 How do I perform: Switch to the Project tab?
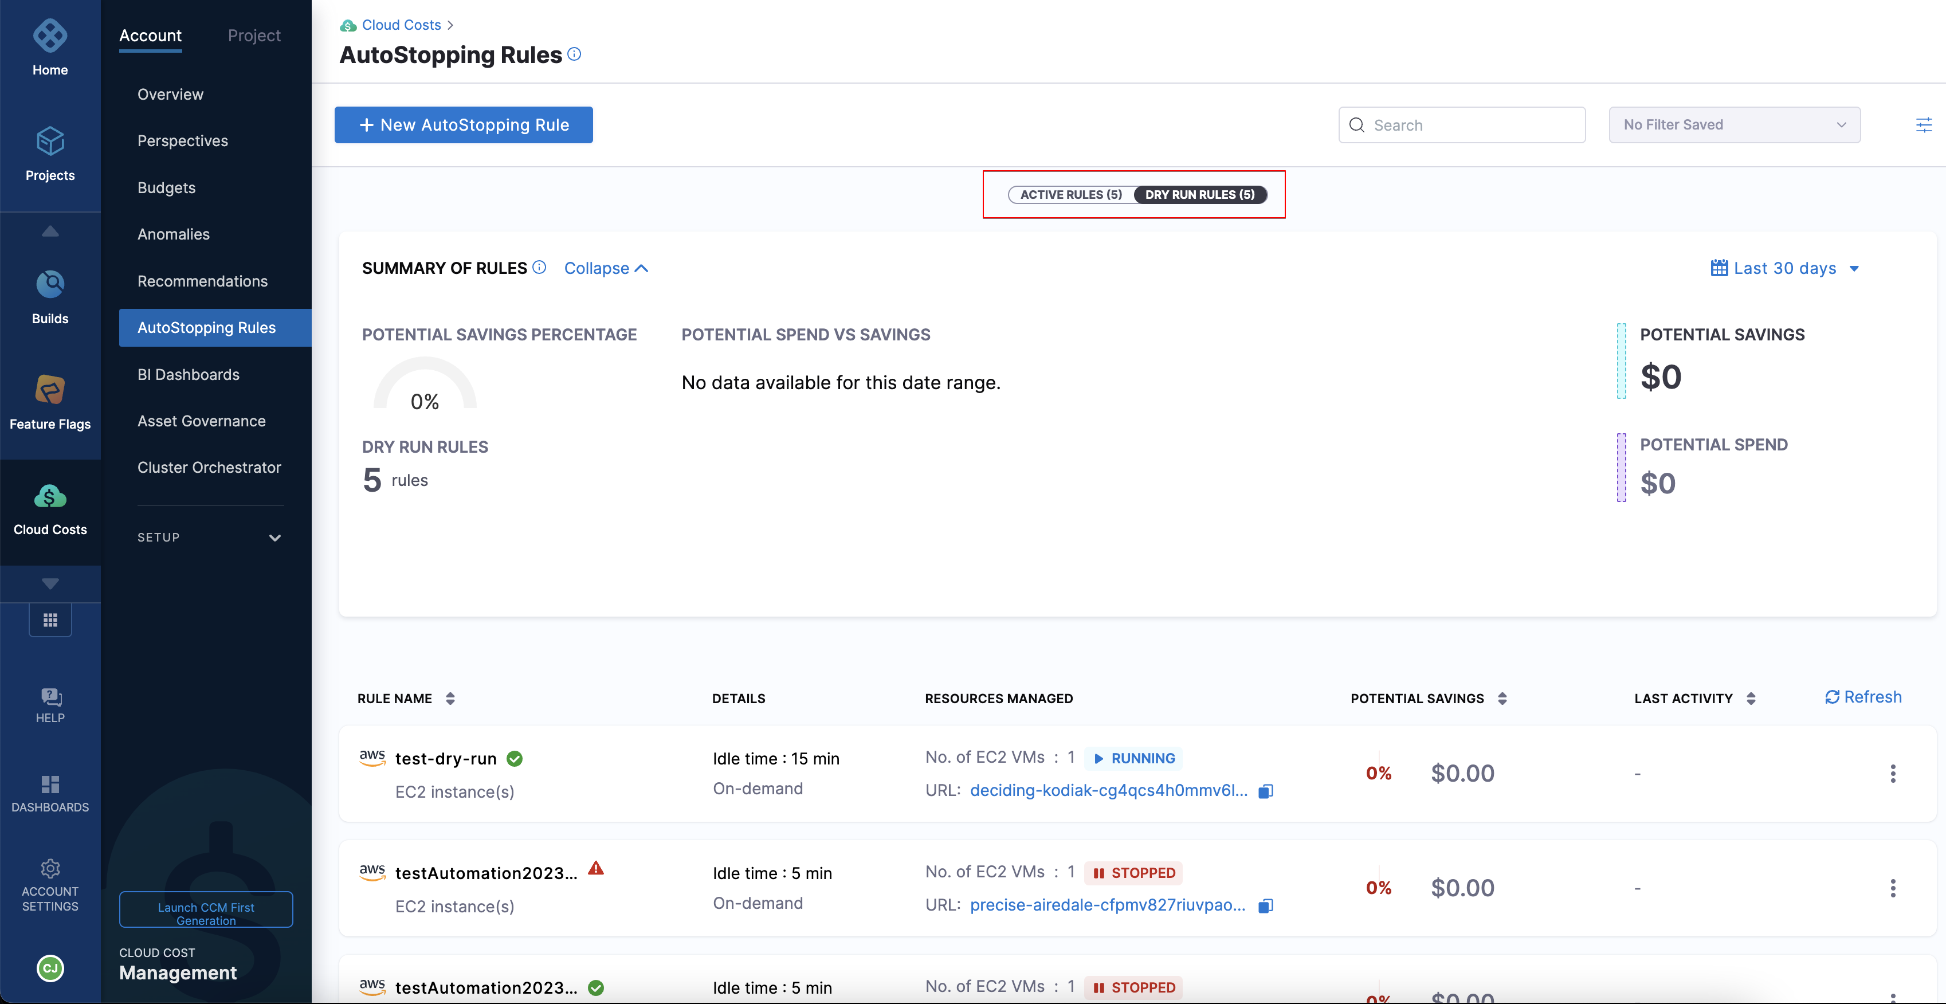[254, 36]
